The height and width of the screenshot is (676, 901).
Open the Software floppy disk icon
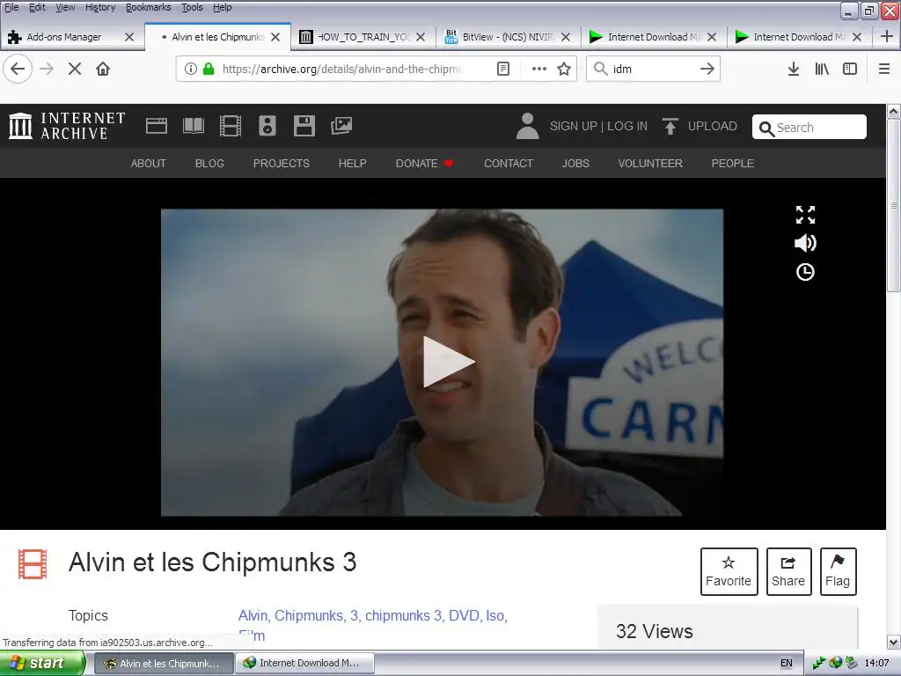pos(304,126)
